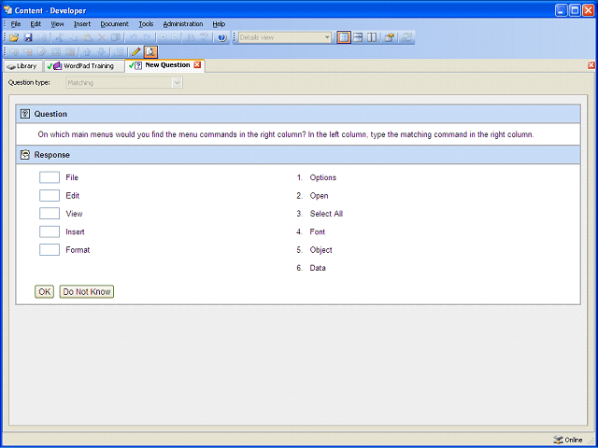Click the Format label in left column
This screenshot has height=448, width=598.
pos(78,250)
